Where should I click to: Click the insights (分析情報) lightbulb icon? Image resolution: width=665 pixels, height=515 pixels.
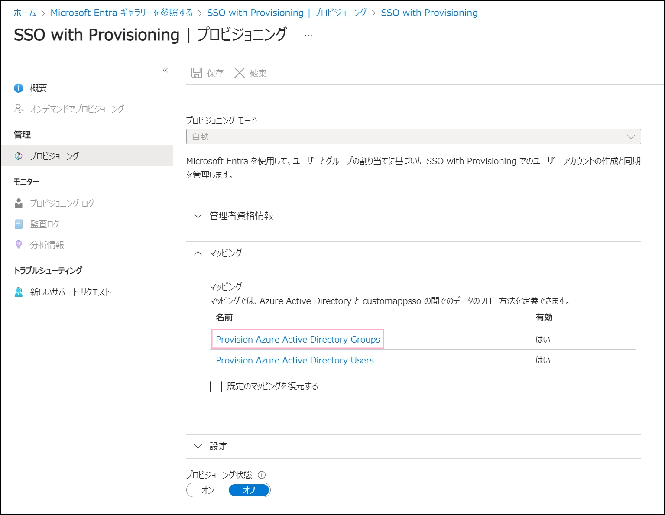tap(19, 245)
